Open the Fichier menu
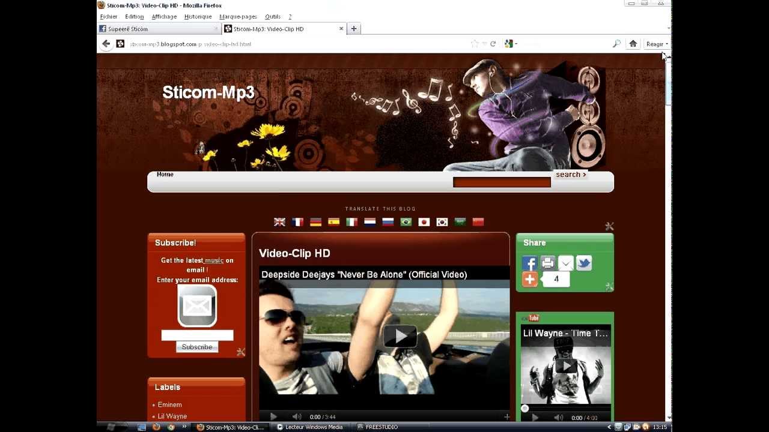Screen dimensions: 769x432 [x=109, y=17]
